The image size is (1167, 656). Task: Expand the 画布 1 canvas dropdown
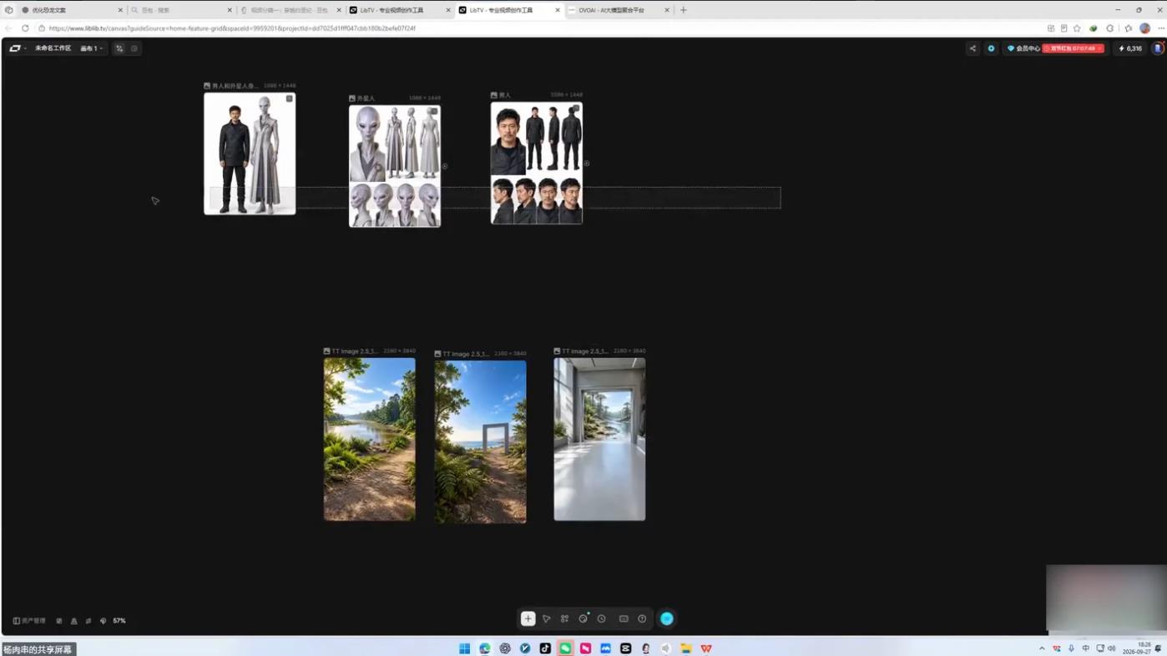tap(91, 48)
